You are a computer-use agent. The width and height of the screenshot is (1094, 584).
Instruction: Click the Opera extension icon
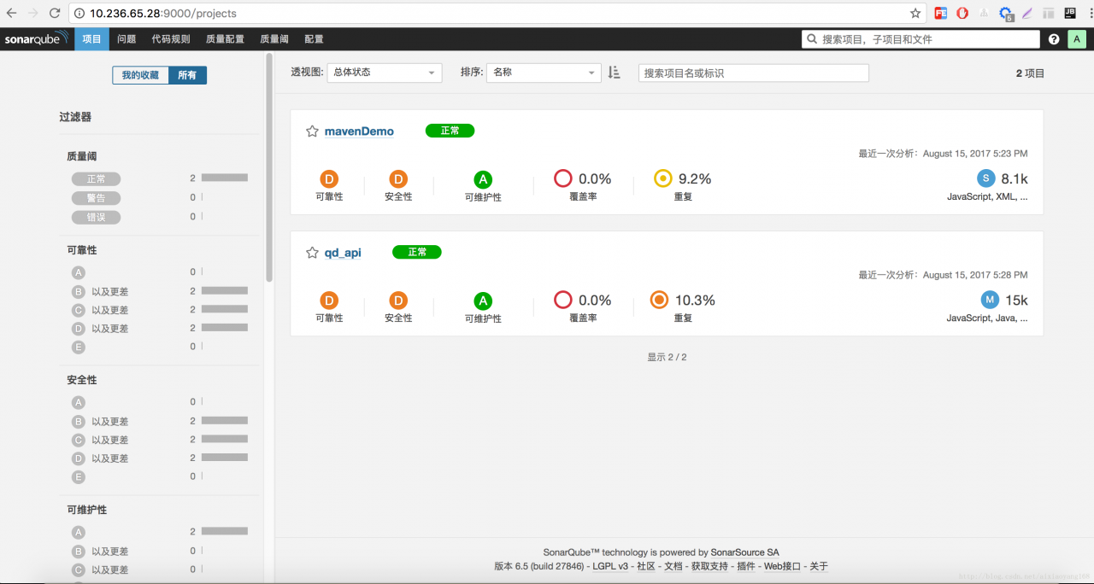pos(962,14)
